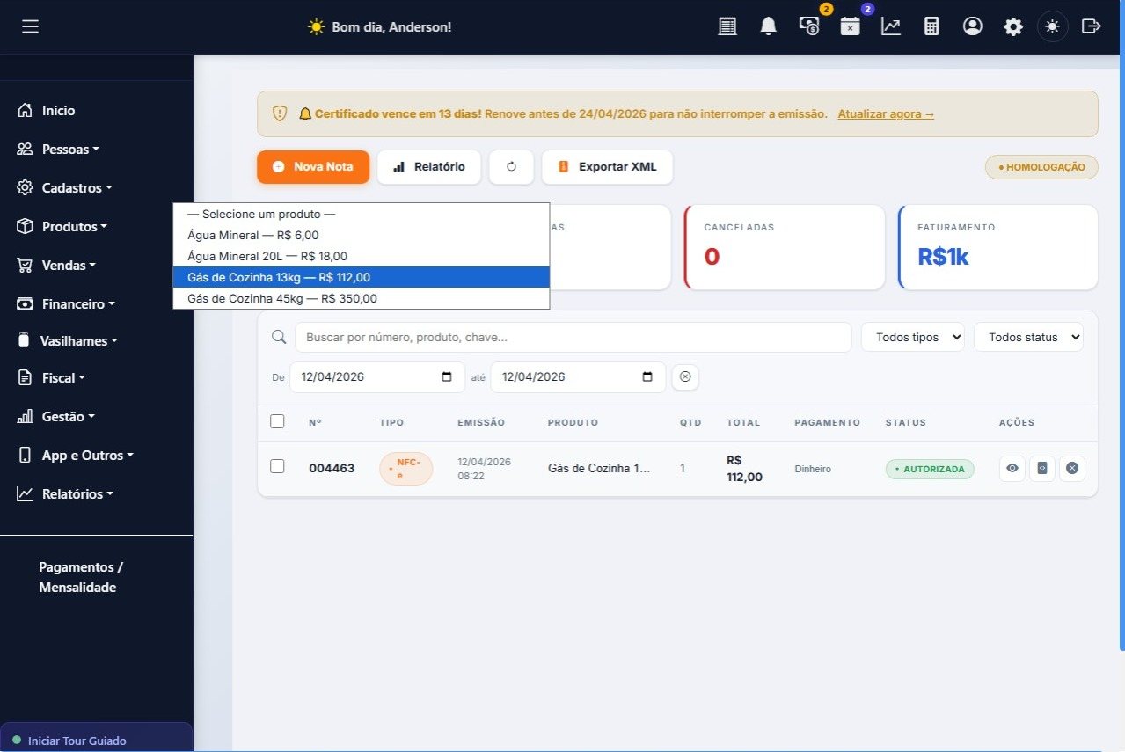Open the payments icon with badge 2
Screen dimensions: 1125x752
point(809,26)
